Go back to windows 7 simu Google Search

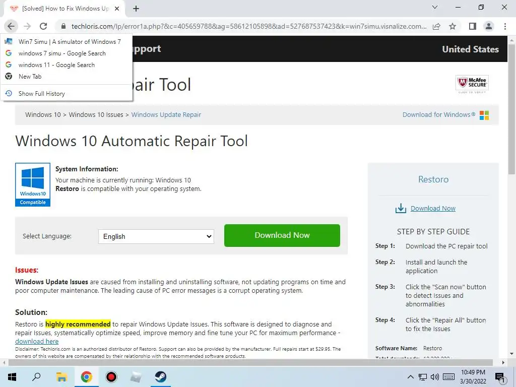[67, 53]
